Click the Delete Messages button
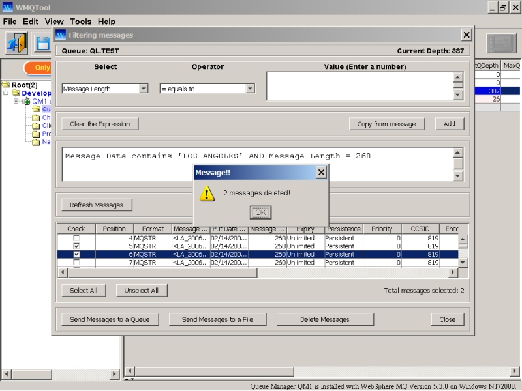The width and height of the screenshot is (522, 391). point(325,319)
